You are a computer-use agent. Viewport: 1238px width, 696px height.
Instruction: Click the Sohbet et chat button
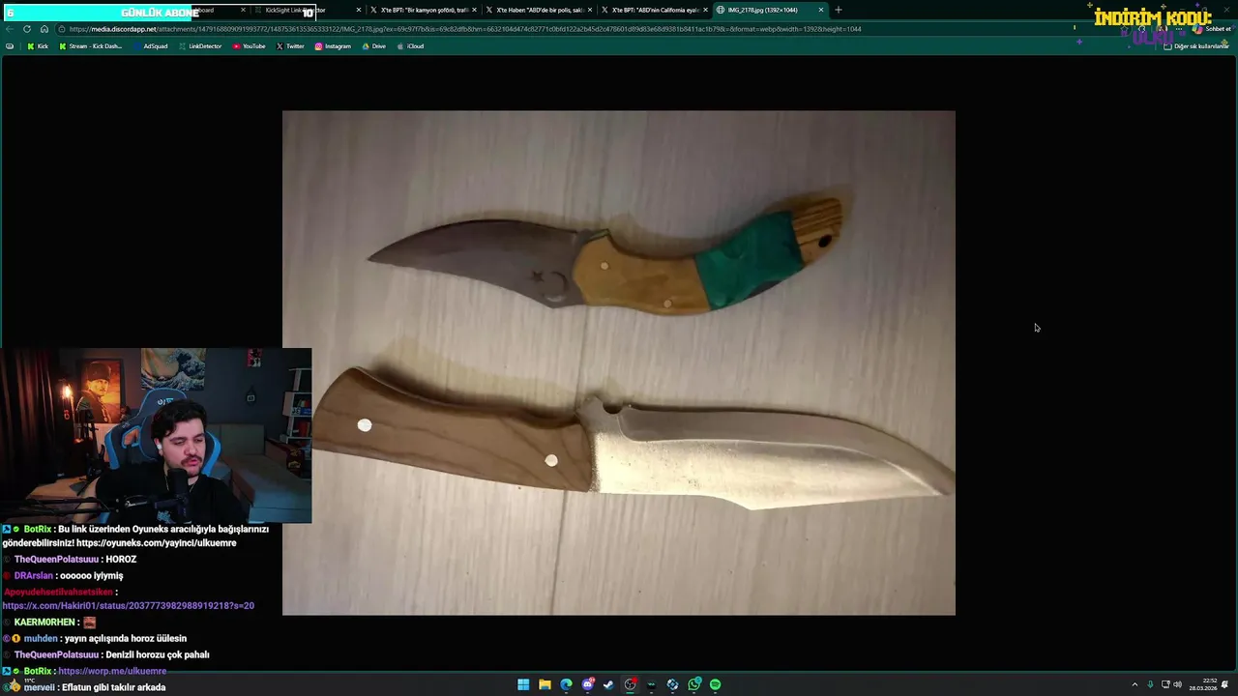1212,29
